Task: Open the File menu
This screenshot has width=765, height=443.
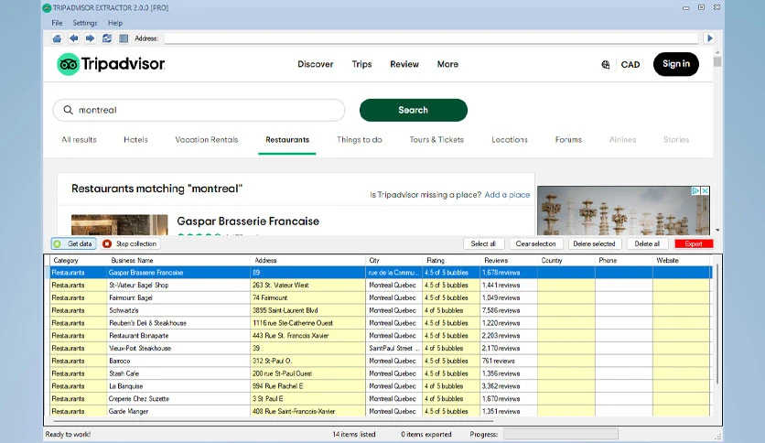Action: pyautogui.click(x=57, y=23)
